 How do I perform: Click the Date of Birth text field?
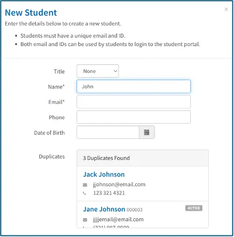108,133
